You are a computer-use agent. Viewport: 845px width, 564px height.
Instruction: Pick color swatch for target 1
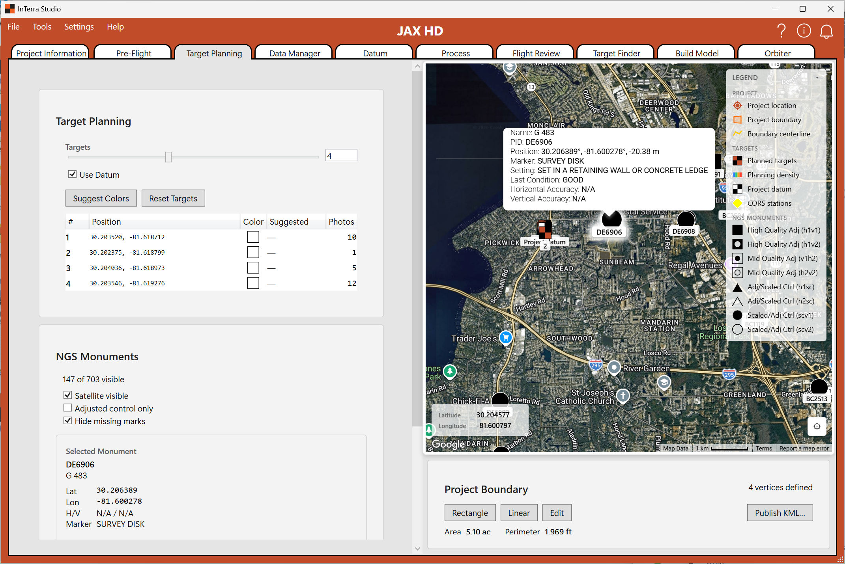click(x=253, y=237)
